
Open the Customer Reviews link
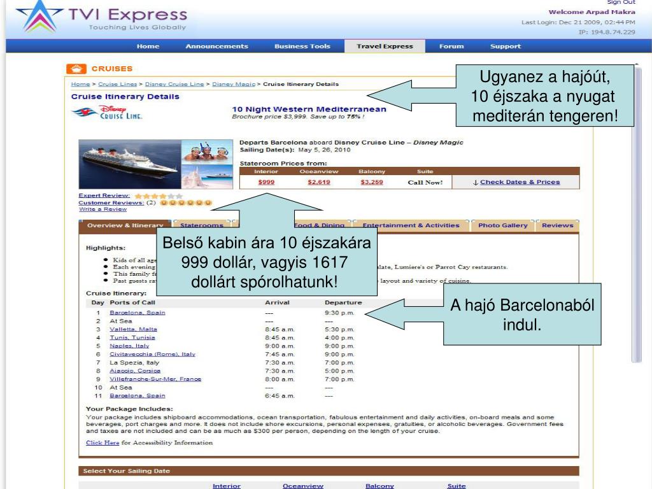tap(111, 202)
